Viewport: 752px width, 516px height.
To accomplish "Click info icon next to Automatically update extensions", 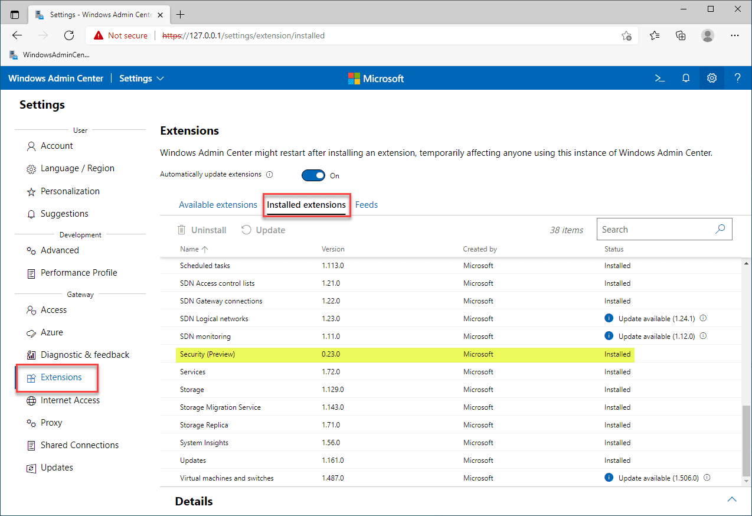I will (x=270, y=175).
